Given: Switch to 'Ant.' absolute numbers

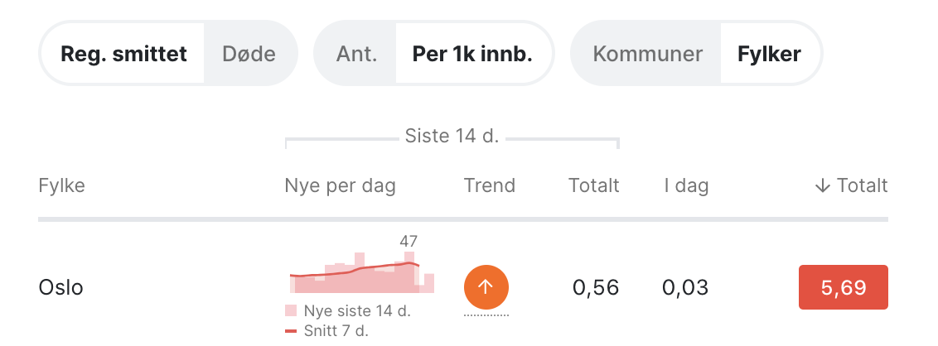Looking at the screenshot, I should [356, 55].
